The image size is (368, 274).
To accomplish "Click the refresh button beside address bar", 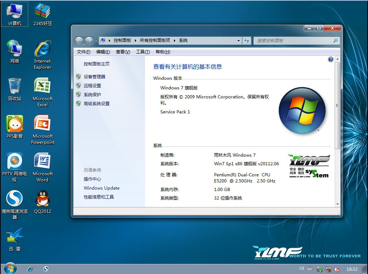I will 247,41.
